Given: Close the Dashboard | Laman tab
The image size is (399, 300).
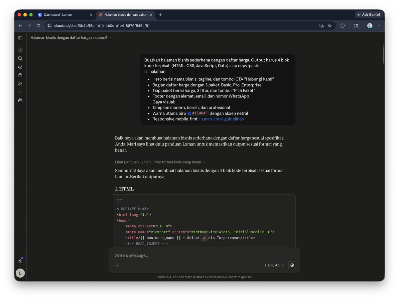Looking at the screenshot, I should (91, 15).
